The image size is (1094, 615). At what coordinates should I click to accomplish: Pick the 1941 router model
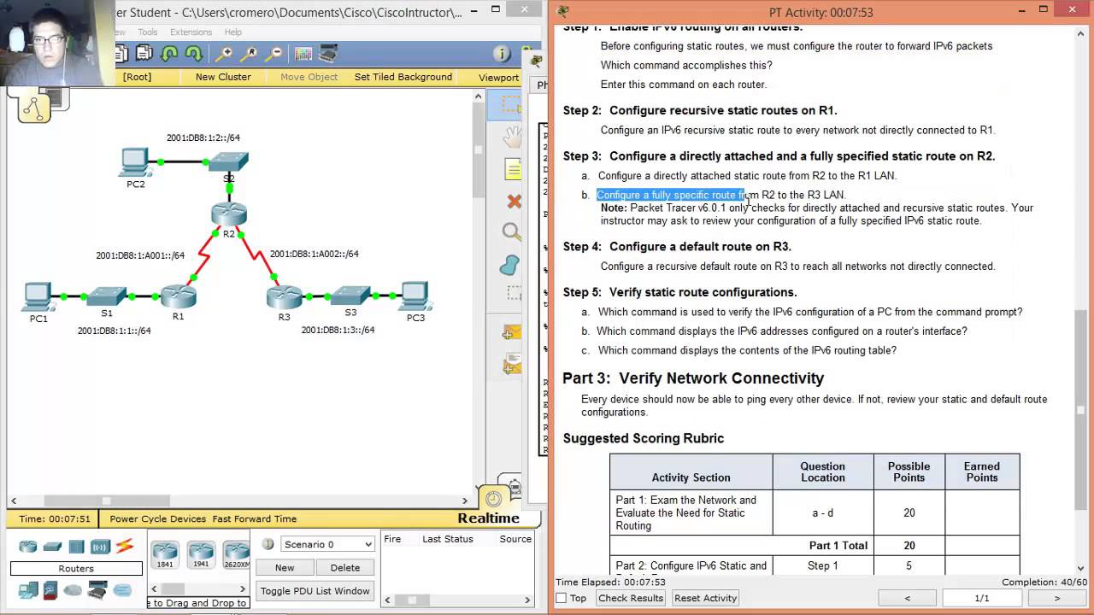tap(201, 554)
